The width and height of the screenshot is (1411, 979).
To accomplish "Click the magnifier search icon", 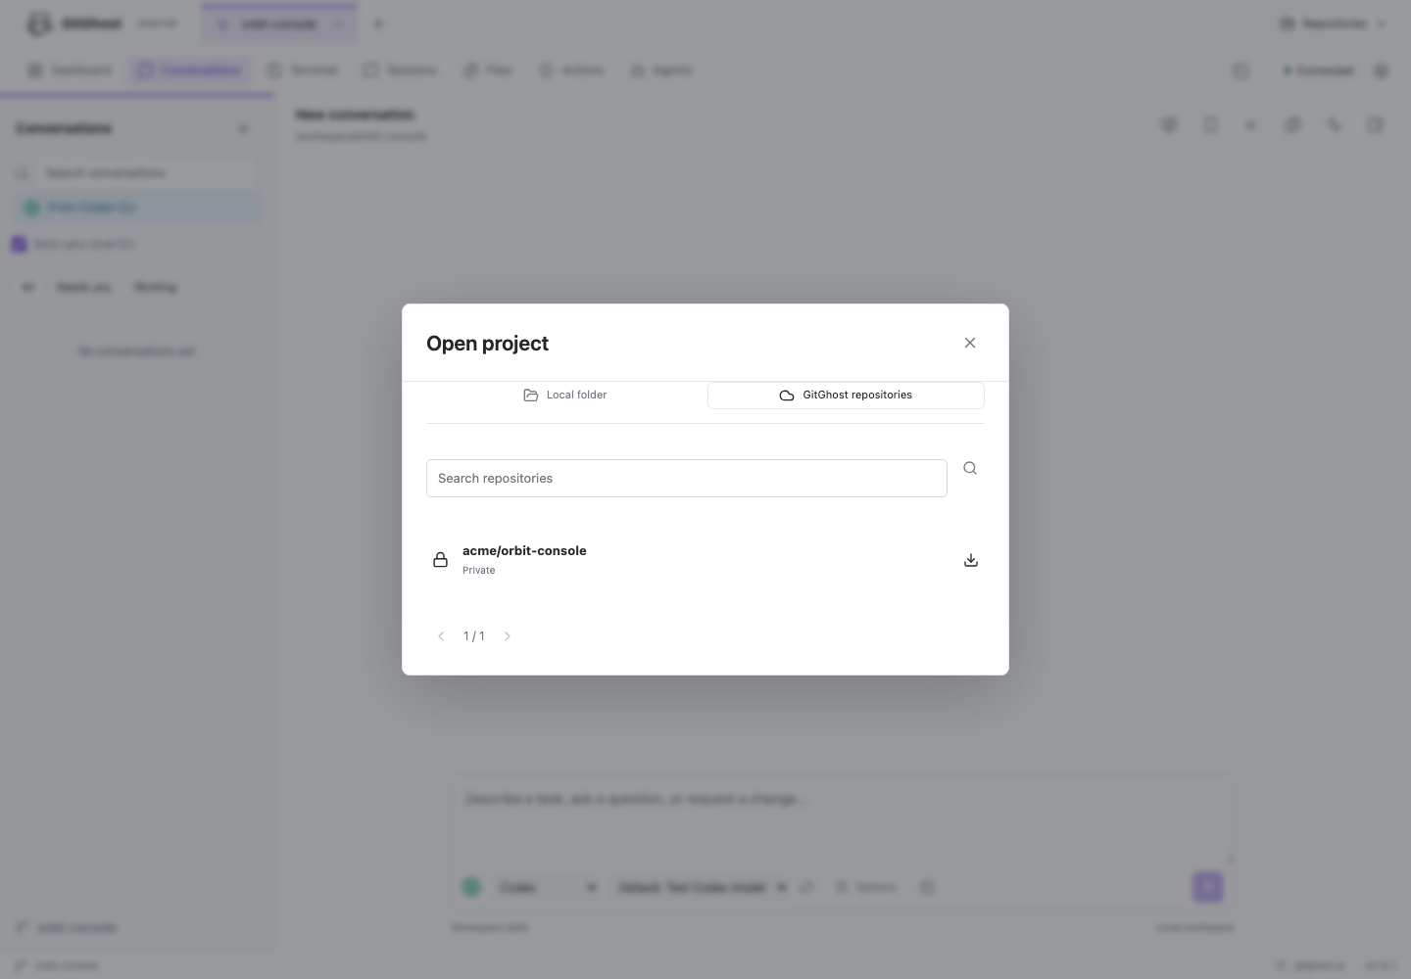I will [970, 468].
